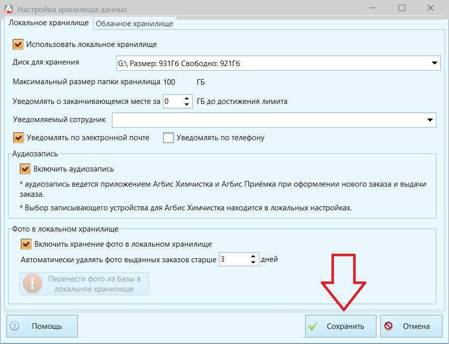Minimize the Настройка хранилища данных window
449x344 pixels.
tap(373, 8)
